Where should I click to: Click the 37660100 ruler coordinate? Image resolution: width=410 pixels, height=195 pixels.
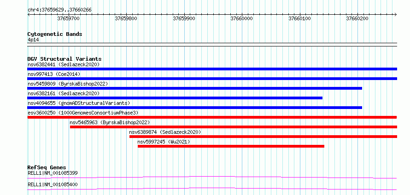point(299,18)
